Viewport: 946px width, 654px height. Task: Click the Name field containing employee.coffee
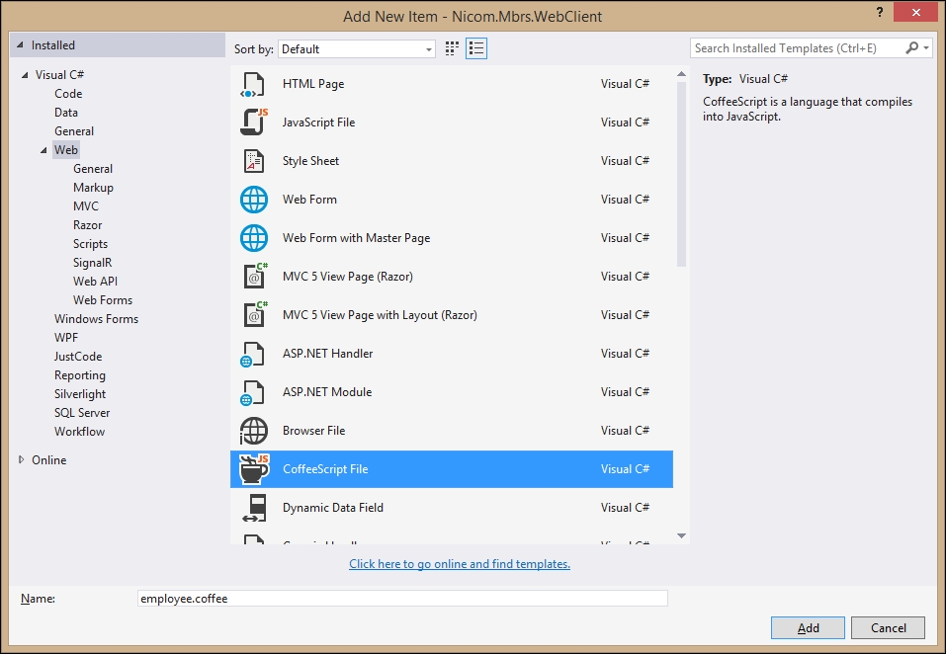pos(403,599)
